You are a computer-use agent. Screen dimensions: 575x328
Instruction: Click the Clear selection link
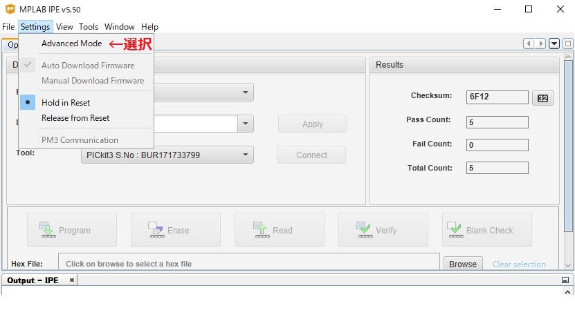pos(519,264)
